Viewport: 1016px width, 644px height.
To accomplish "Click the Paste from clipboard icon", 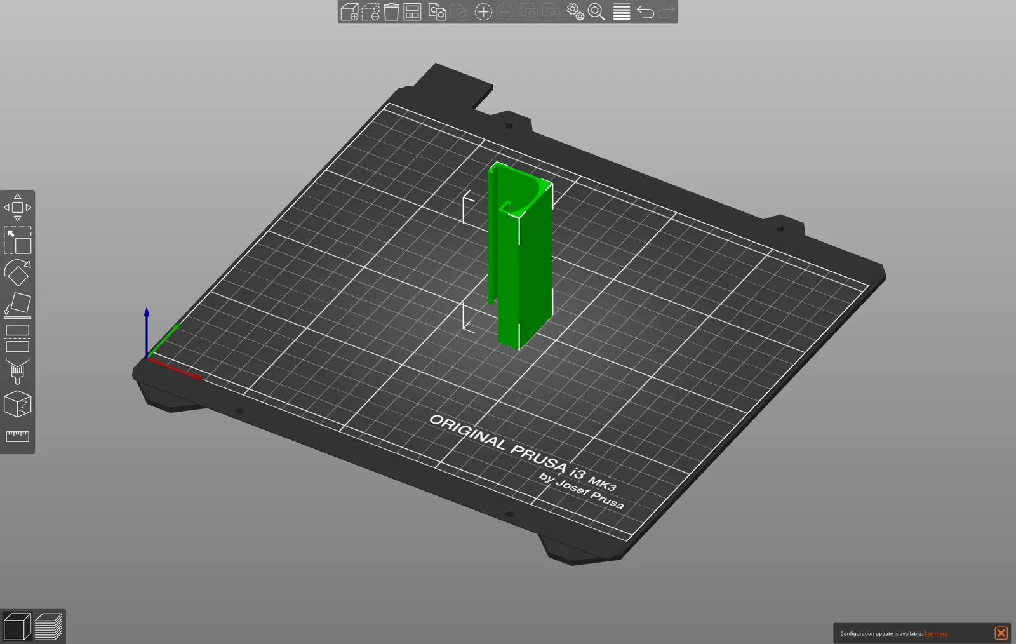I will (x=458, y=12).
